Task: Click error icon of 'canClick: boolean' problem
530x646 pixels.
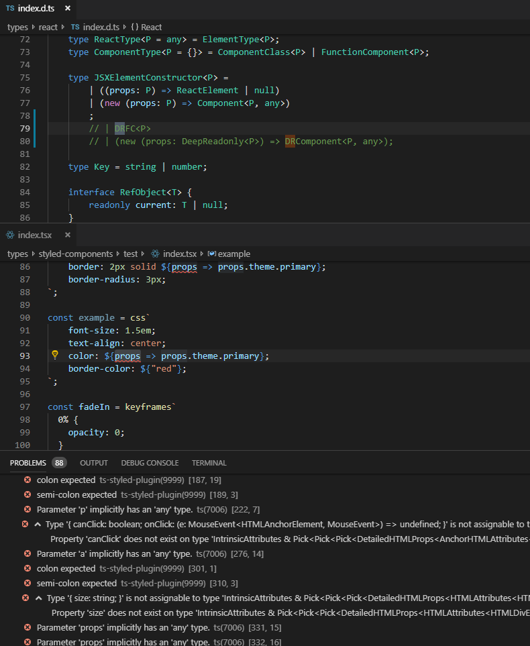Action: 25,525
